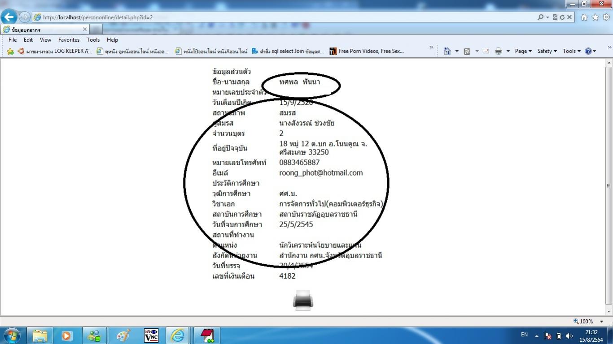
Task: Expand favorites bar overflow chevron
Action: 432,47
